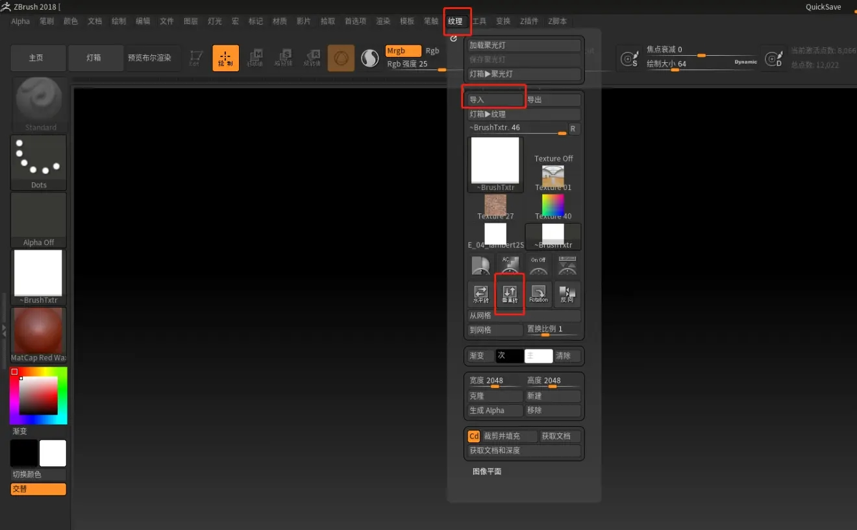857x530 pixels.
Task: Click the Rotation texture icon
Action: coord(538,295)
